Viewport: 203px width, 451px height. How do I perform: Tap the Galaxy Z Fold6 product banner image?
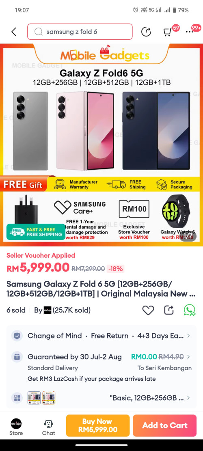click(101, 145)
